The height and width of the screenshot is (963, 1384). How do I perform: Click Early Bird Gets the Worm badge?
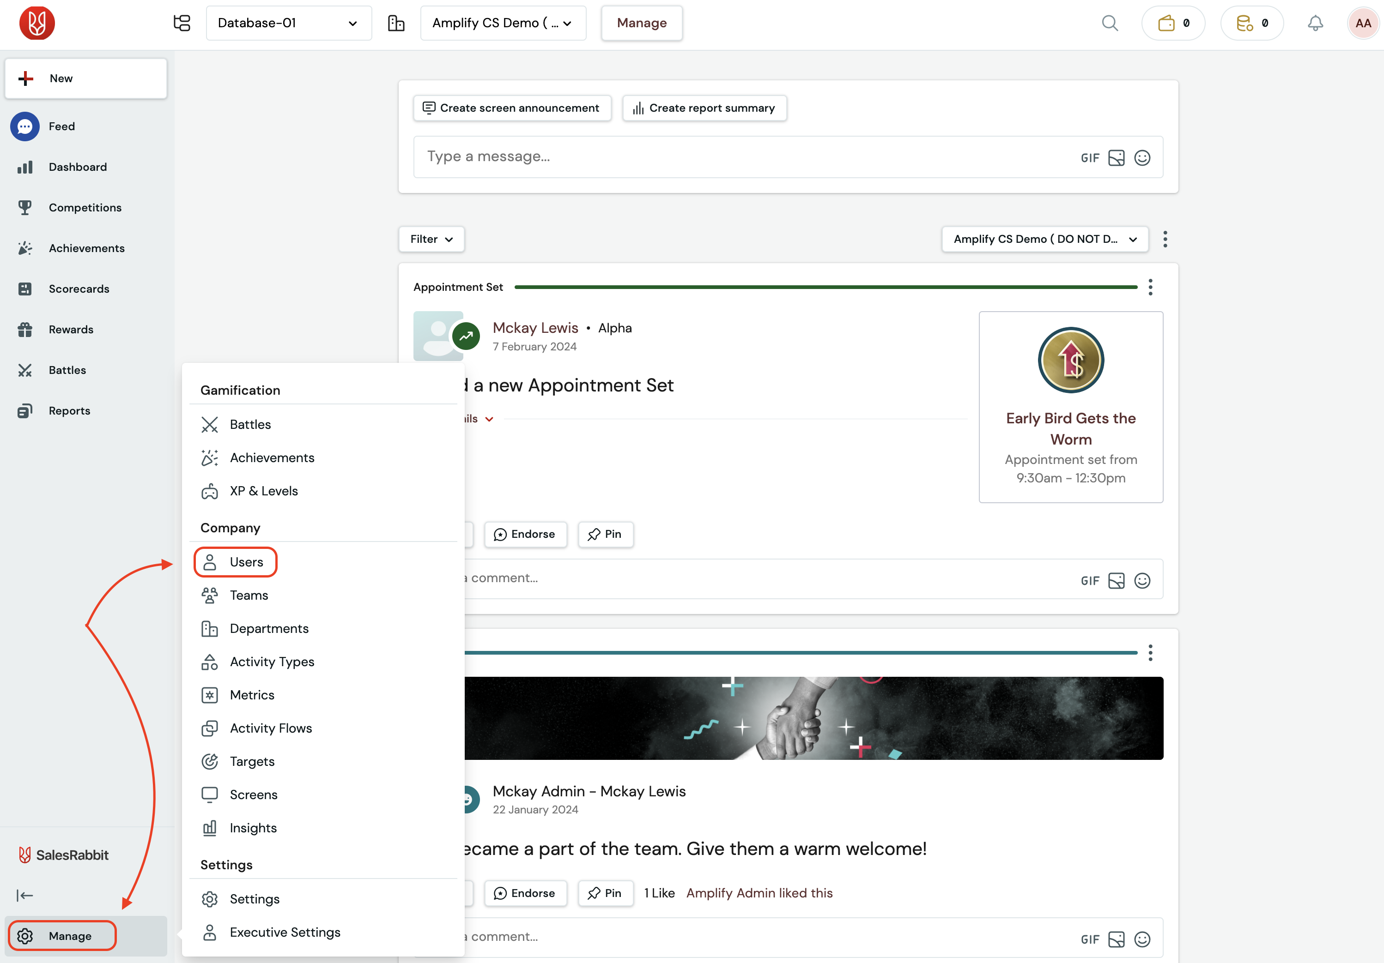(x=1070, y=407)
